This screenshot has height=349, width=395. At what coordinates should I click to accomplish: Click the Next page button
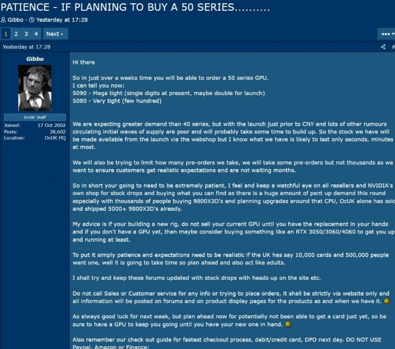55,34
